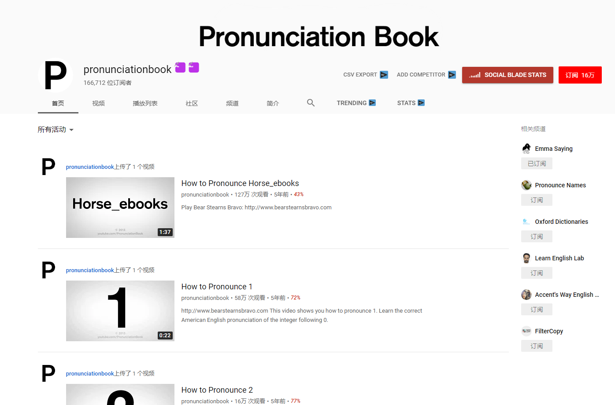Open FilterCopy channel avatar
The width and height of the screenshot is (615, 405).
[526, 331]
